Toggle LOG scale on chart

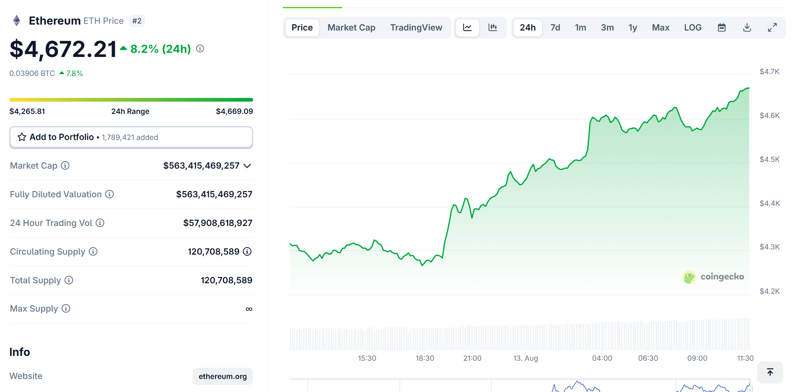[692, 28]
